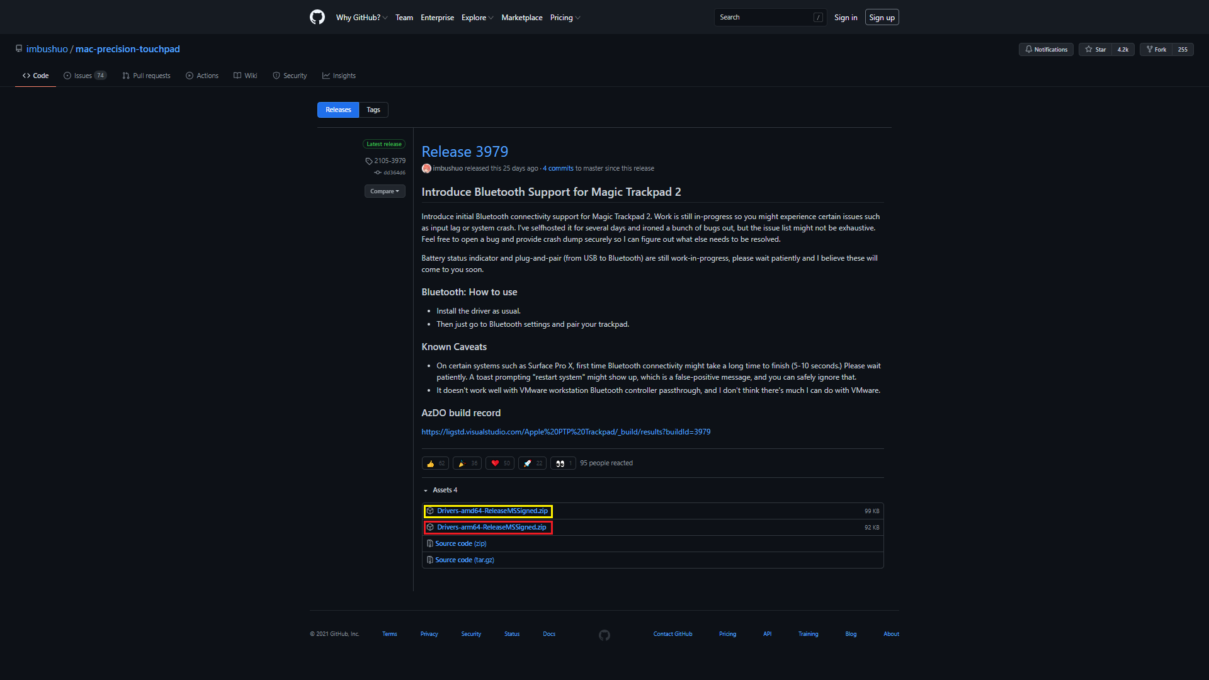This screenshot has width=1209, height=680.
Task: Click the GitHub mark icon in footer
Action: [604, 635]
